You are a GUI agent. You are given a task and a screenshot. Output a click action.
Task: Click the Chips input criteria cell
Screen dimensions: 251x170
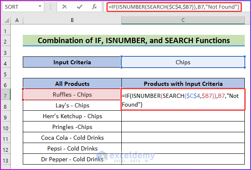pyautogui.click(x=183, y=63)
